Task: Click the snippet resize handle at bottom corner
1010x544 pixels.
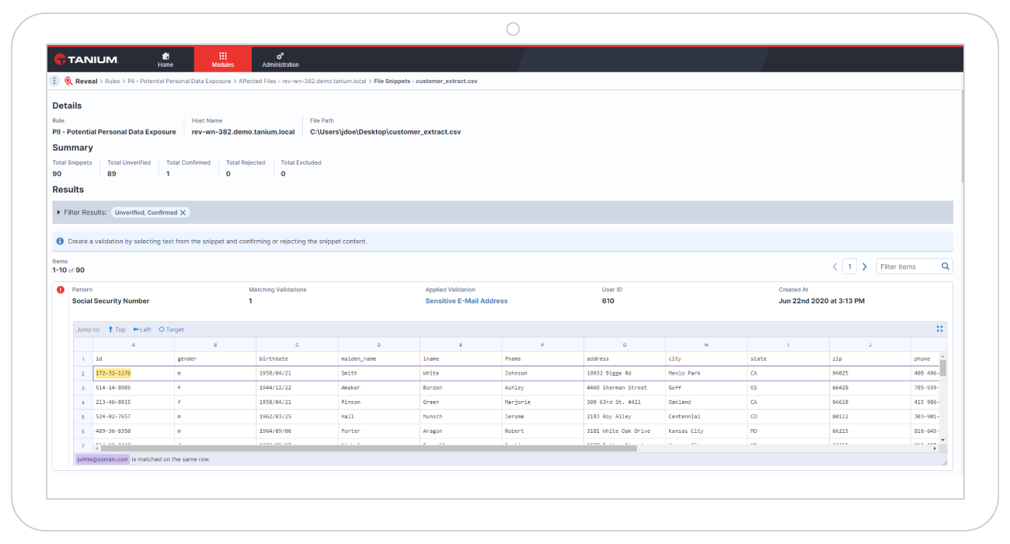Action: (945, 463)
